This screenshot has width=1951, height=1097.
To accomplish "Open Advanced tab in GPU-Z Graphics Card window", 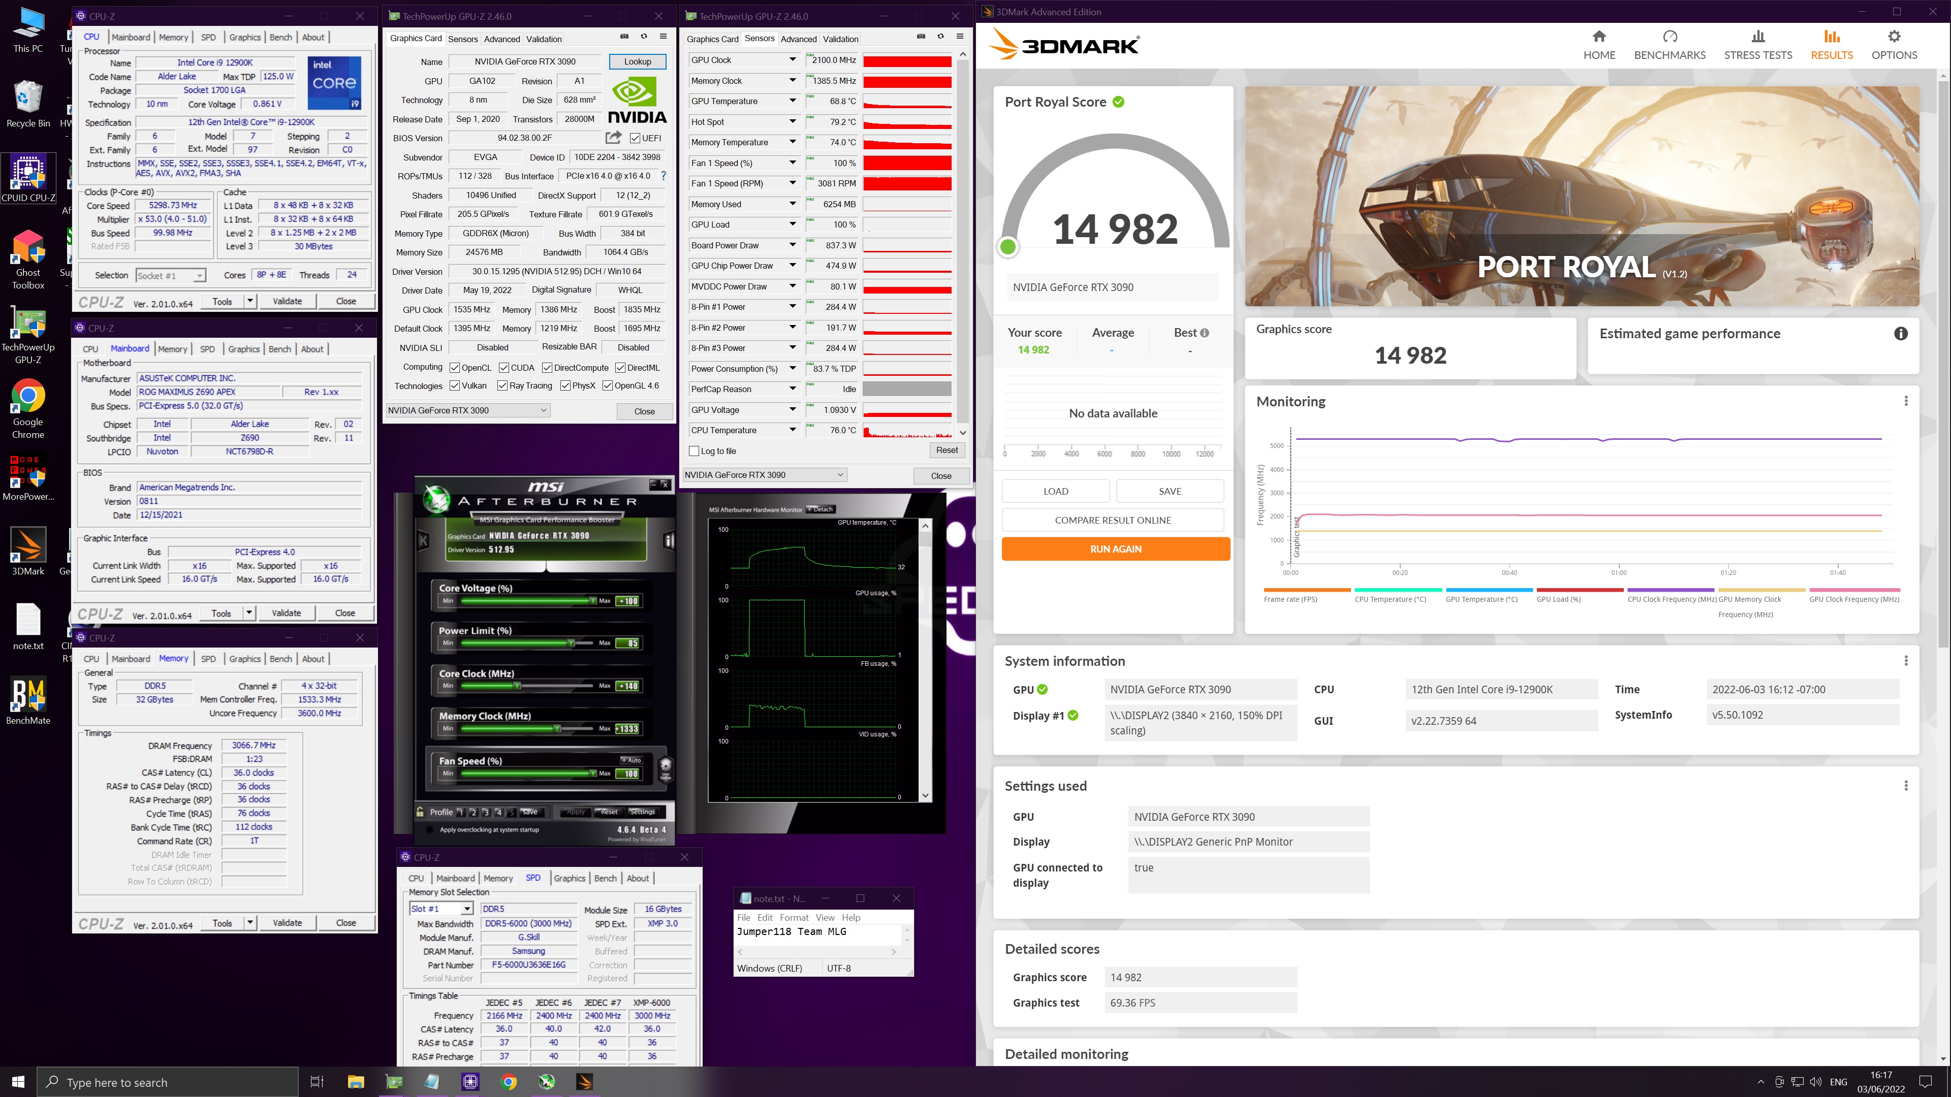I will click(501, 40).
